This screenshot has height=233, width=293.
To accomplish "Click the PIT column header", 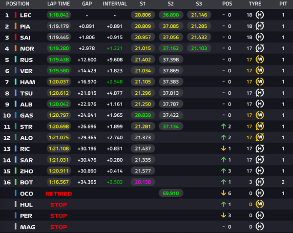I will click(283, 4).
